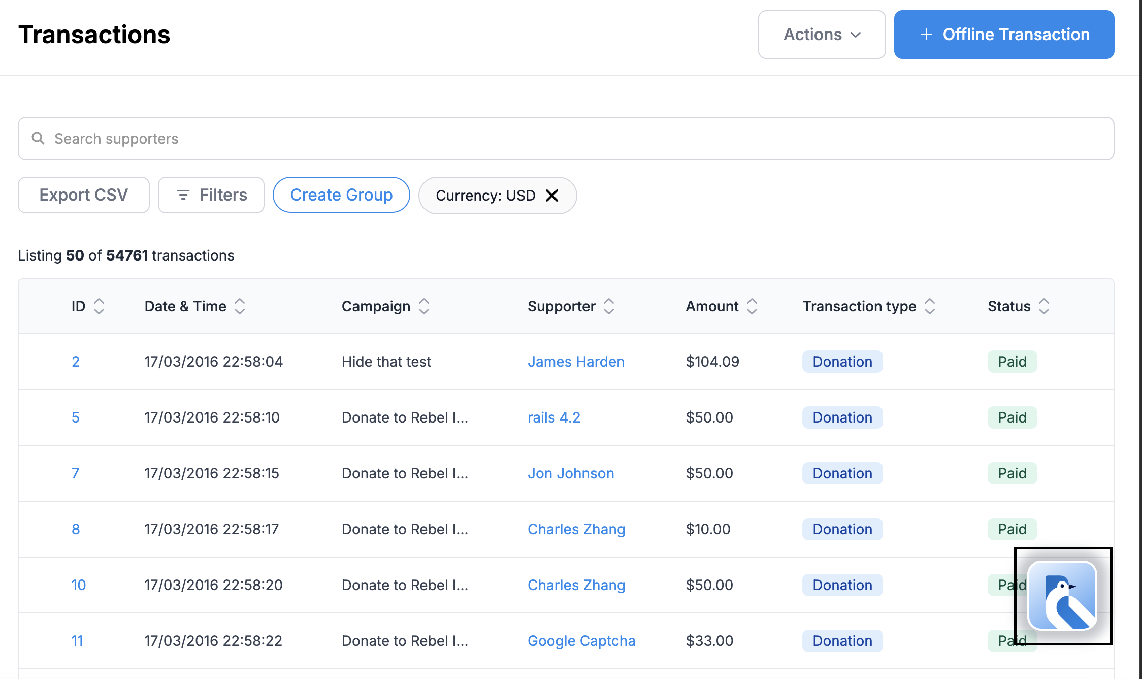Remove the Currency: USD filter chip
The width and height of the screenshot is (1142, 679).
552,196
